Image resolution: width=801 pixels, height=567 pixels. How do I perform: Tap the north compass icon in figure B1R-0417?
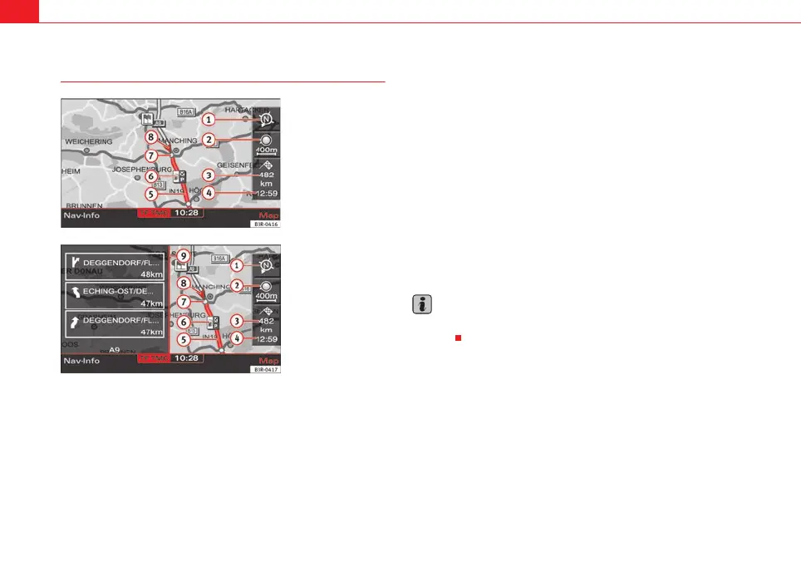tap(266, 266)
